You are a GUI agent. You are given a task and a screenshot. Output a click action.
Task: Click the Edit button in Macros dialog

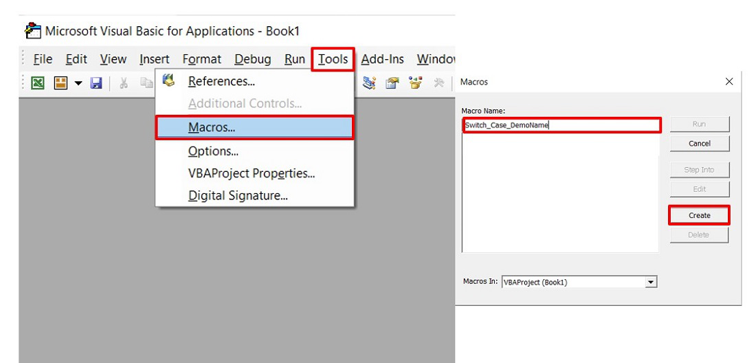(x=699, y=189)
